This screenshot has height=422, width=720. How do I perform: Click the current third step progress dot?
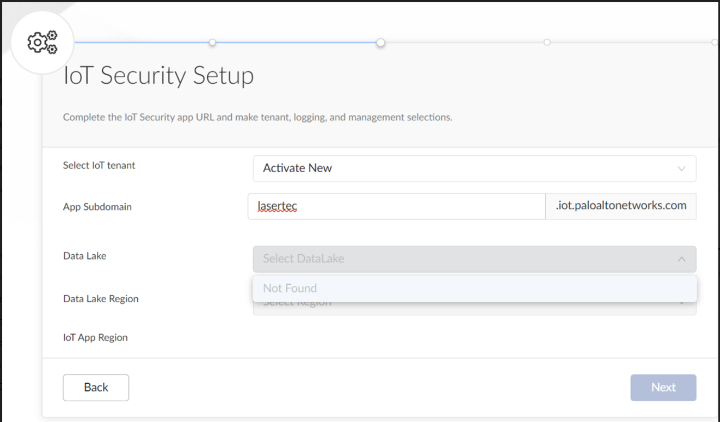point(381,42)
